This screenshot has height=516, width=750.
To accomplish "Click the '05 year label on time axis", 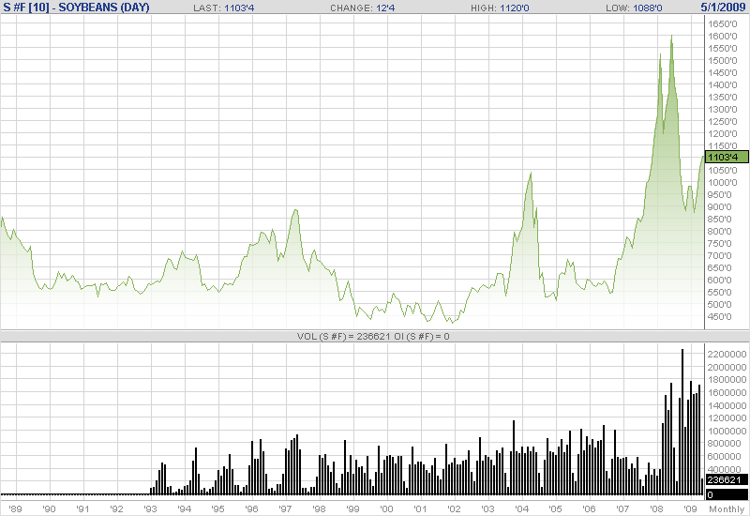I will (555, 508).
